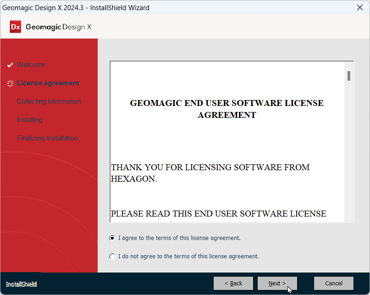Click the Collecting Information step label

click(x=49, y=101)
